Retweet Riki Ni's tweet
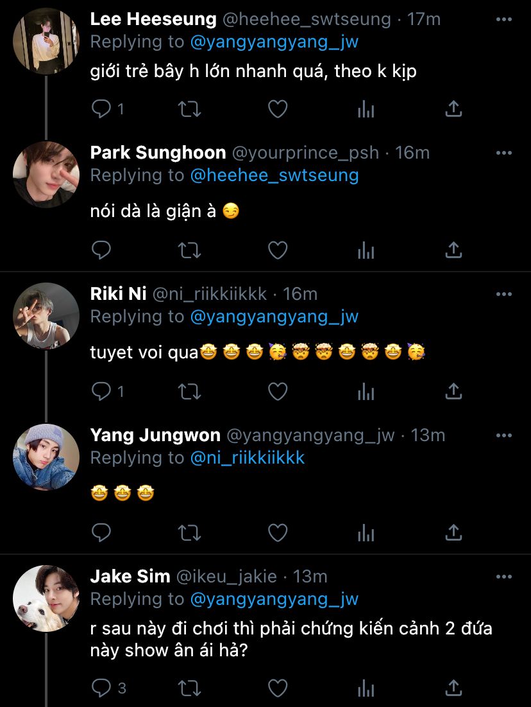 click(189, 391)
